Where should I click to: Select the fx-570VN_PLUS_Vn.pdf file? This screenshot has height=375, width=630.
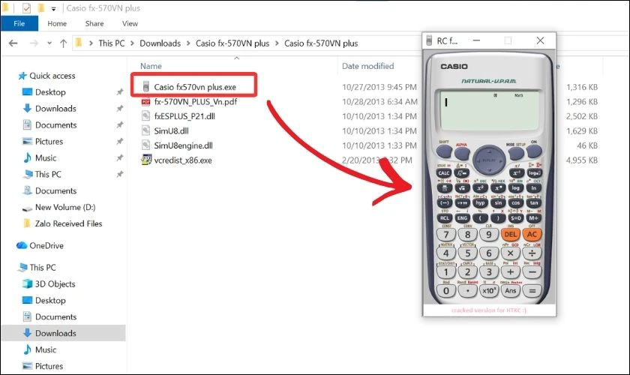click(195, 102)
